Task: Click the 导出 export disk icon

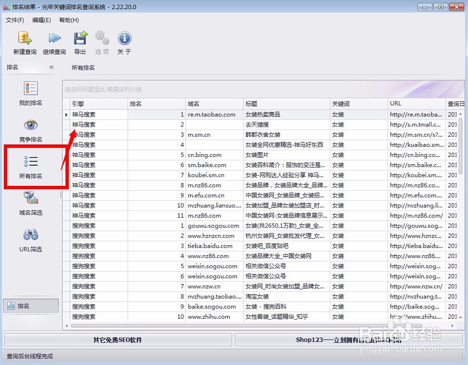Action: click(80, 38)
